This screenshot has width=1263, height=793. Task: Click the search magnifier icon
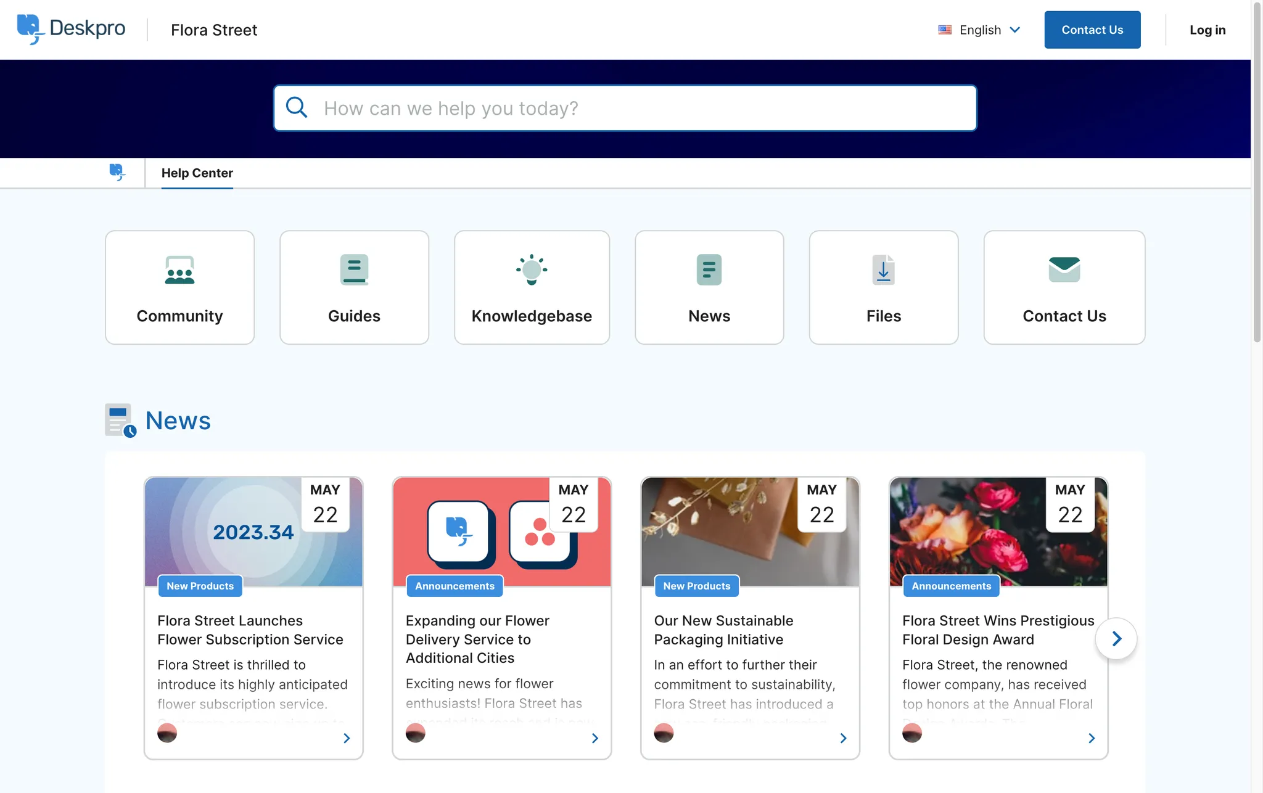point(297,108)
